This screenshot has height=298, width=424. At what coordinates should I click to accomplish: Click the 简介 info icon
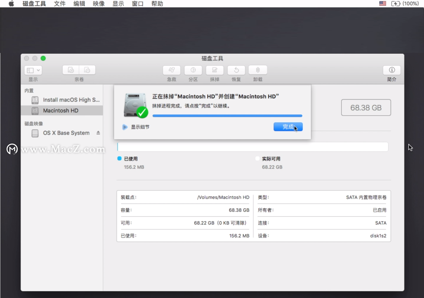click(x=392, y=70)
